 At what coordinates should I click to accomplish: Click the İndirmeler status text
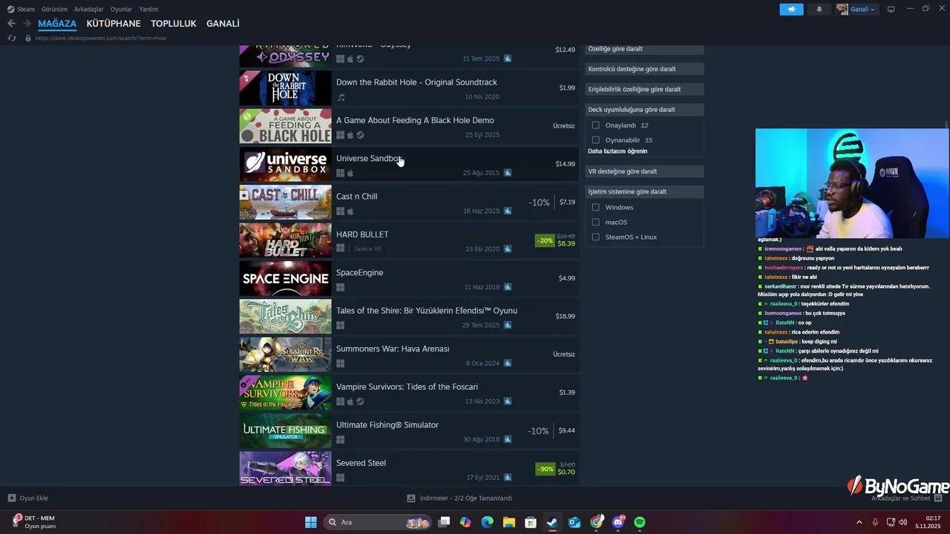465,498
